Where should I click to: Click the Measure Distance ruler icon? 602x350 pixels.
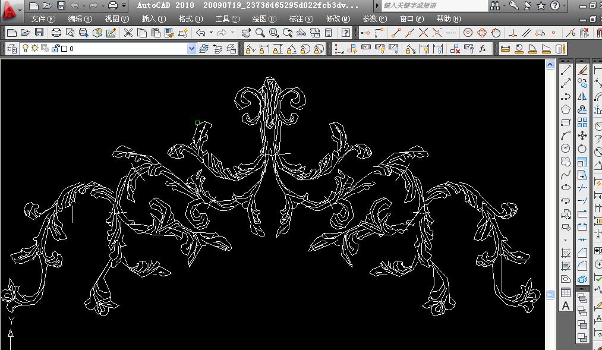505,49
